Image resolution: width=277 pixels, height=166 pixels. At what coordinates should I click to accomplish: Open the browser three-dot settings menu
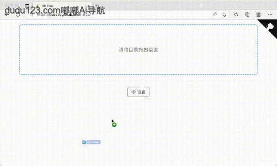tap(270, 14)
